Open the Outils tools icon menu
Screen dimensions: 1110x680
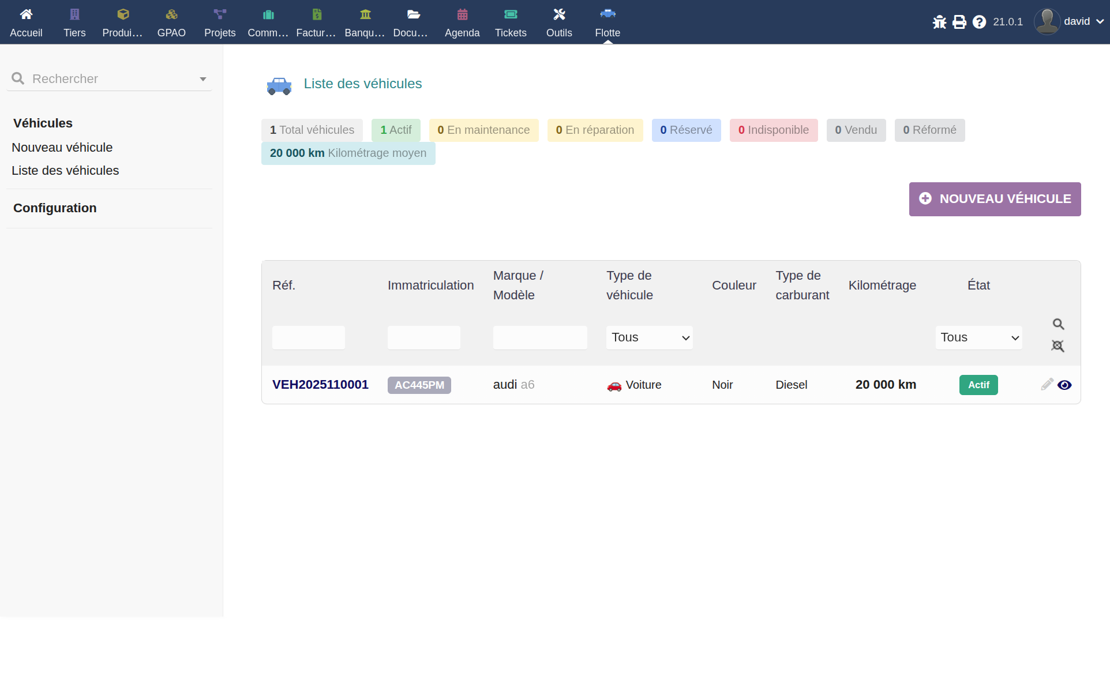point(559,14)
